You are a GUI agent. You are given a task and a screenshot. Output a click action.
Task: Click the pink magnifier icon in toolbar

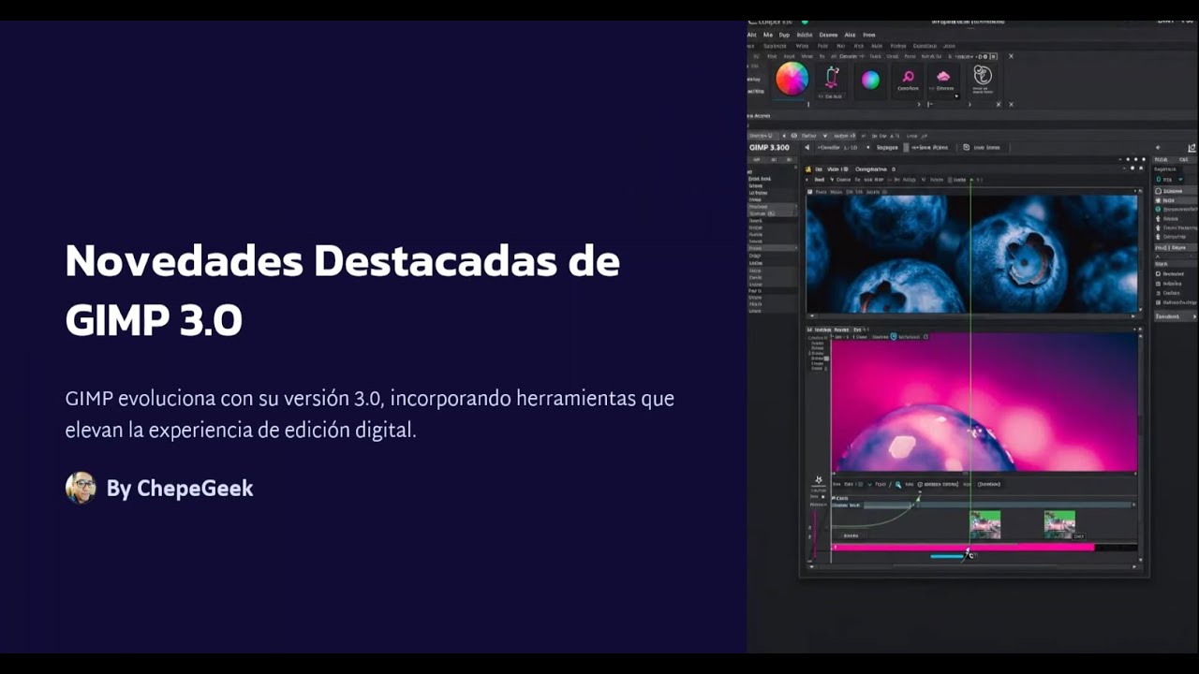click(x=908, y=77)
